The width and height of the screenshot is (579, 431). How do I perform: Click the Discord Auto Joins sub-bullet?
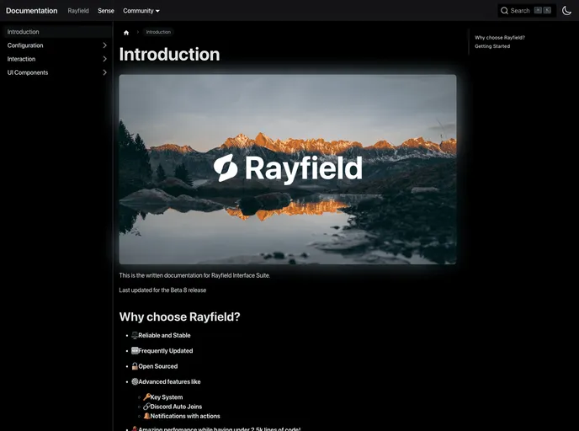(176, 407)
